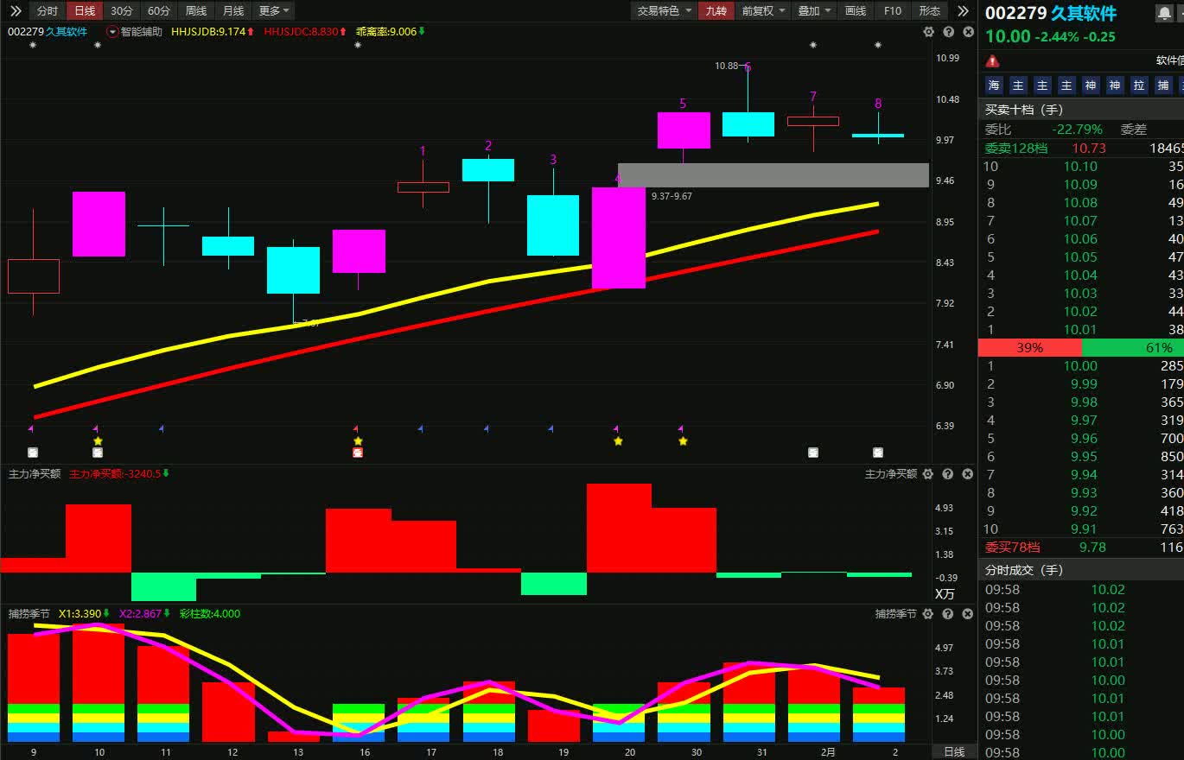
Task: Click buy level 1 price 10.00
Action: coord(1081,366)
